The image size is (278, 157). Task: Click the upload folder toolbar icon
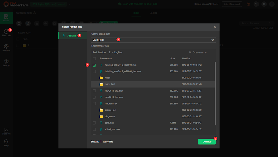coord(28,23)
